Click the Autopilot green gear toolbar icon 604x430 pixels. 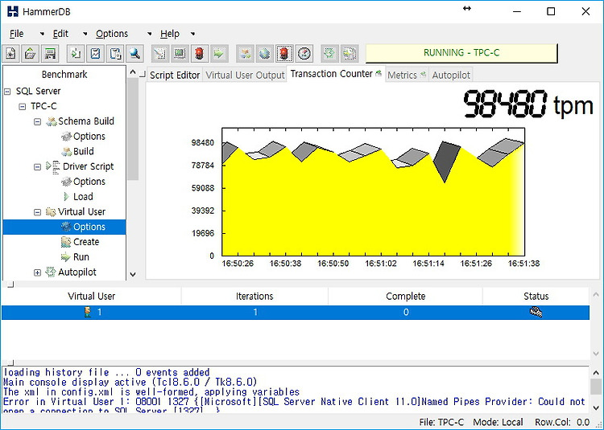(x=329, y=53)
